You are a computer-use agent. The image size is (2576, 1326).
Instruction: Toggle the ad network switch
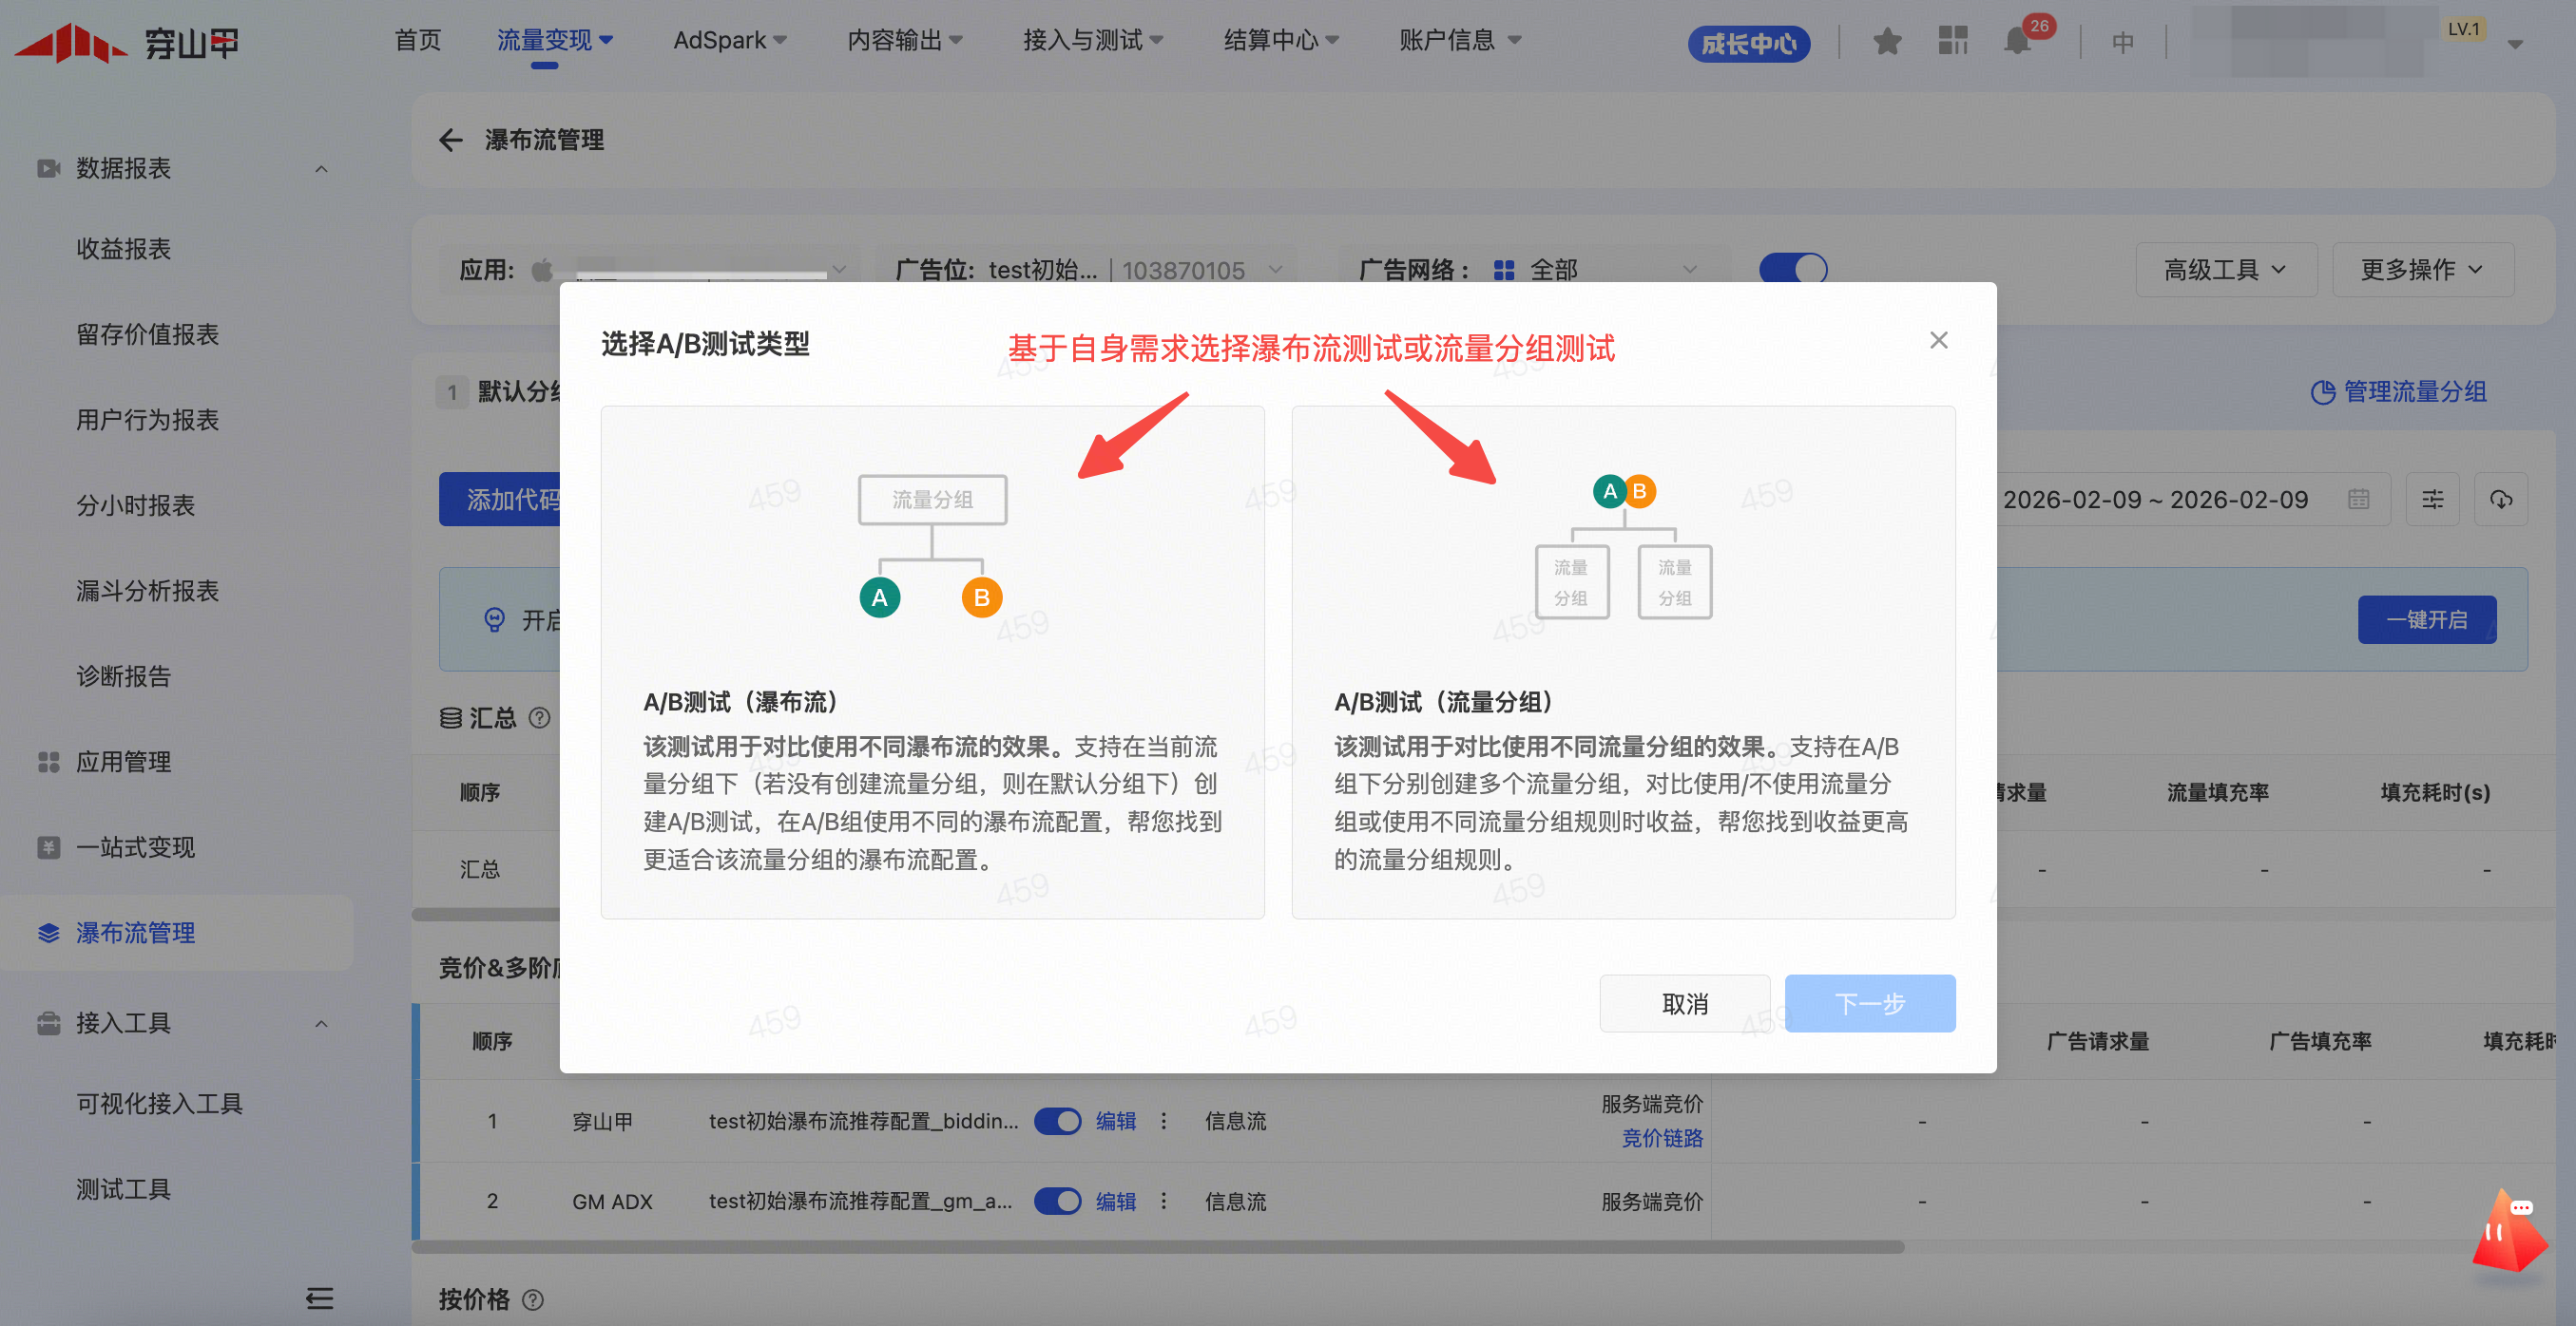tap(1792, 269)
